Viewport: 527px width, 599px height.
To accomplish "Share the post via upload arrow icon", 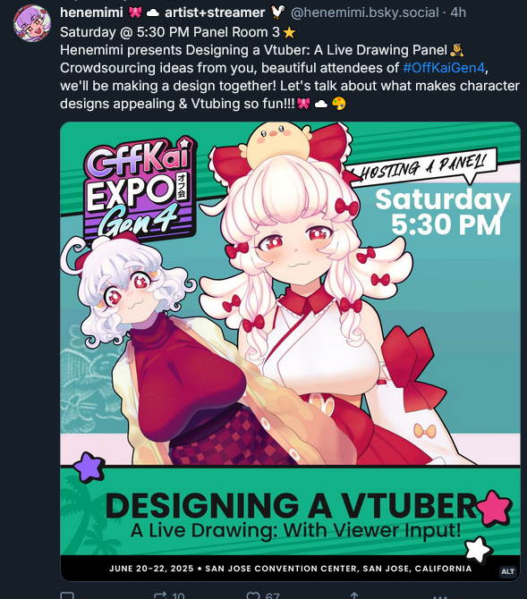I will [354, 596].
